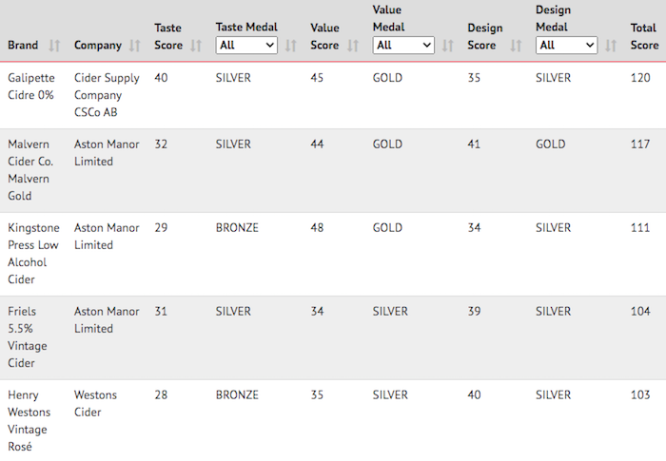
Task: Select Malvern Cider Co. Malvern Gold entry
Action: point(30,170)
